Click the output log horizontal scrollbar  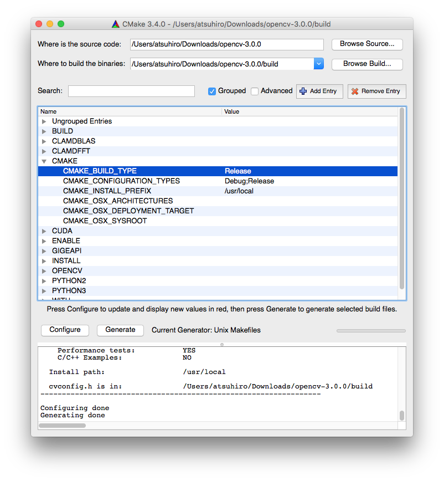62,426
